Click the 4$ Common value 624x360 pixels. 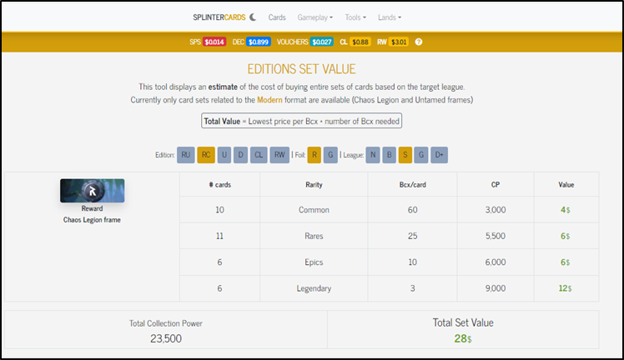[x=565, y=209]
